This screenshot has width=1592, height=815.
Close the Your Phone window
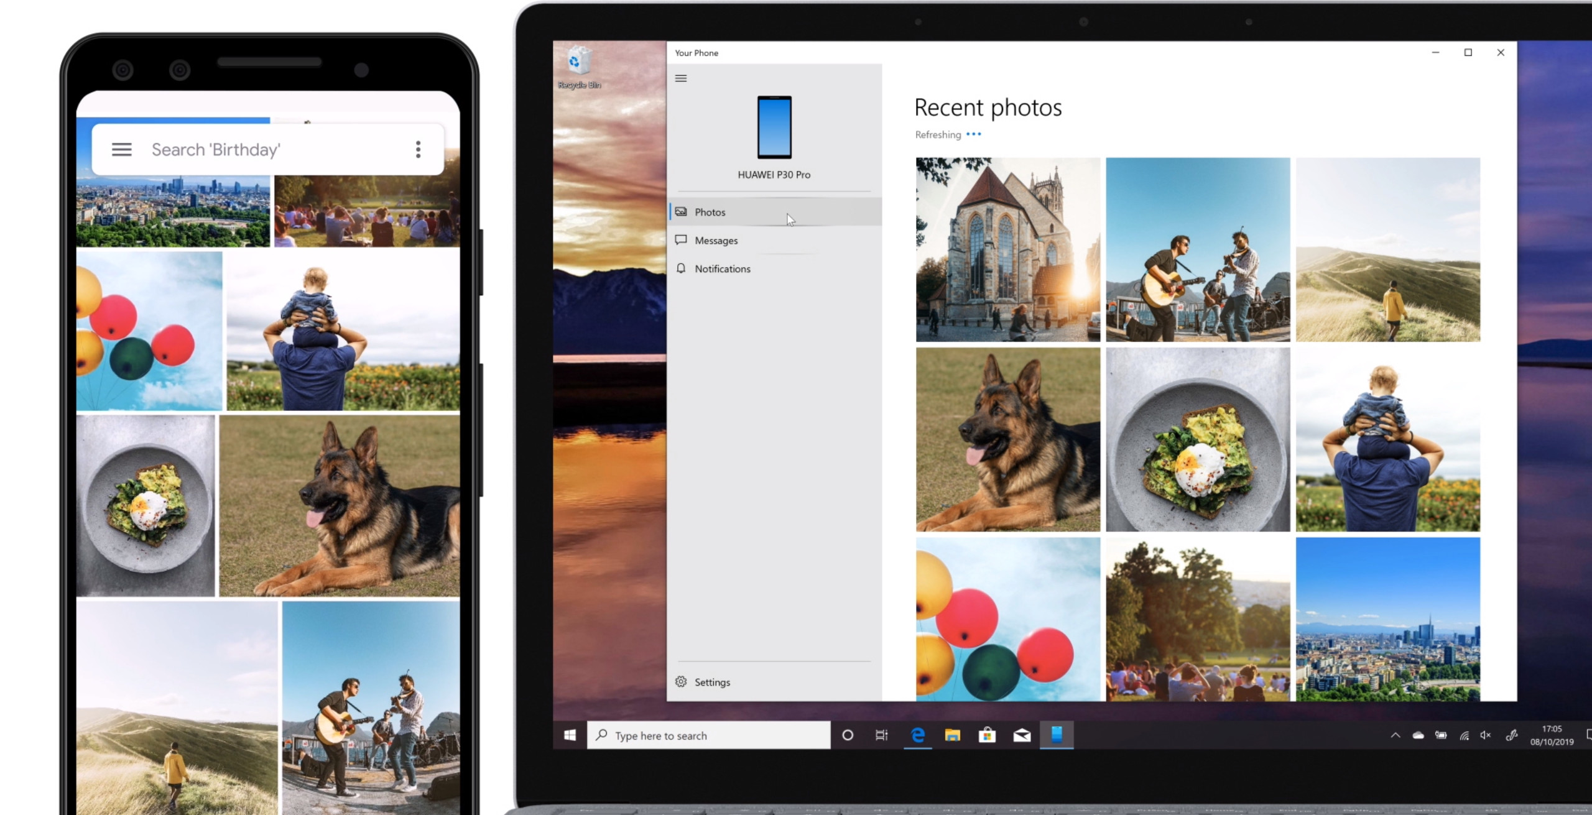1501,53
